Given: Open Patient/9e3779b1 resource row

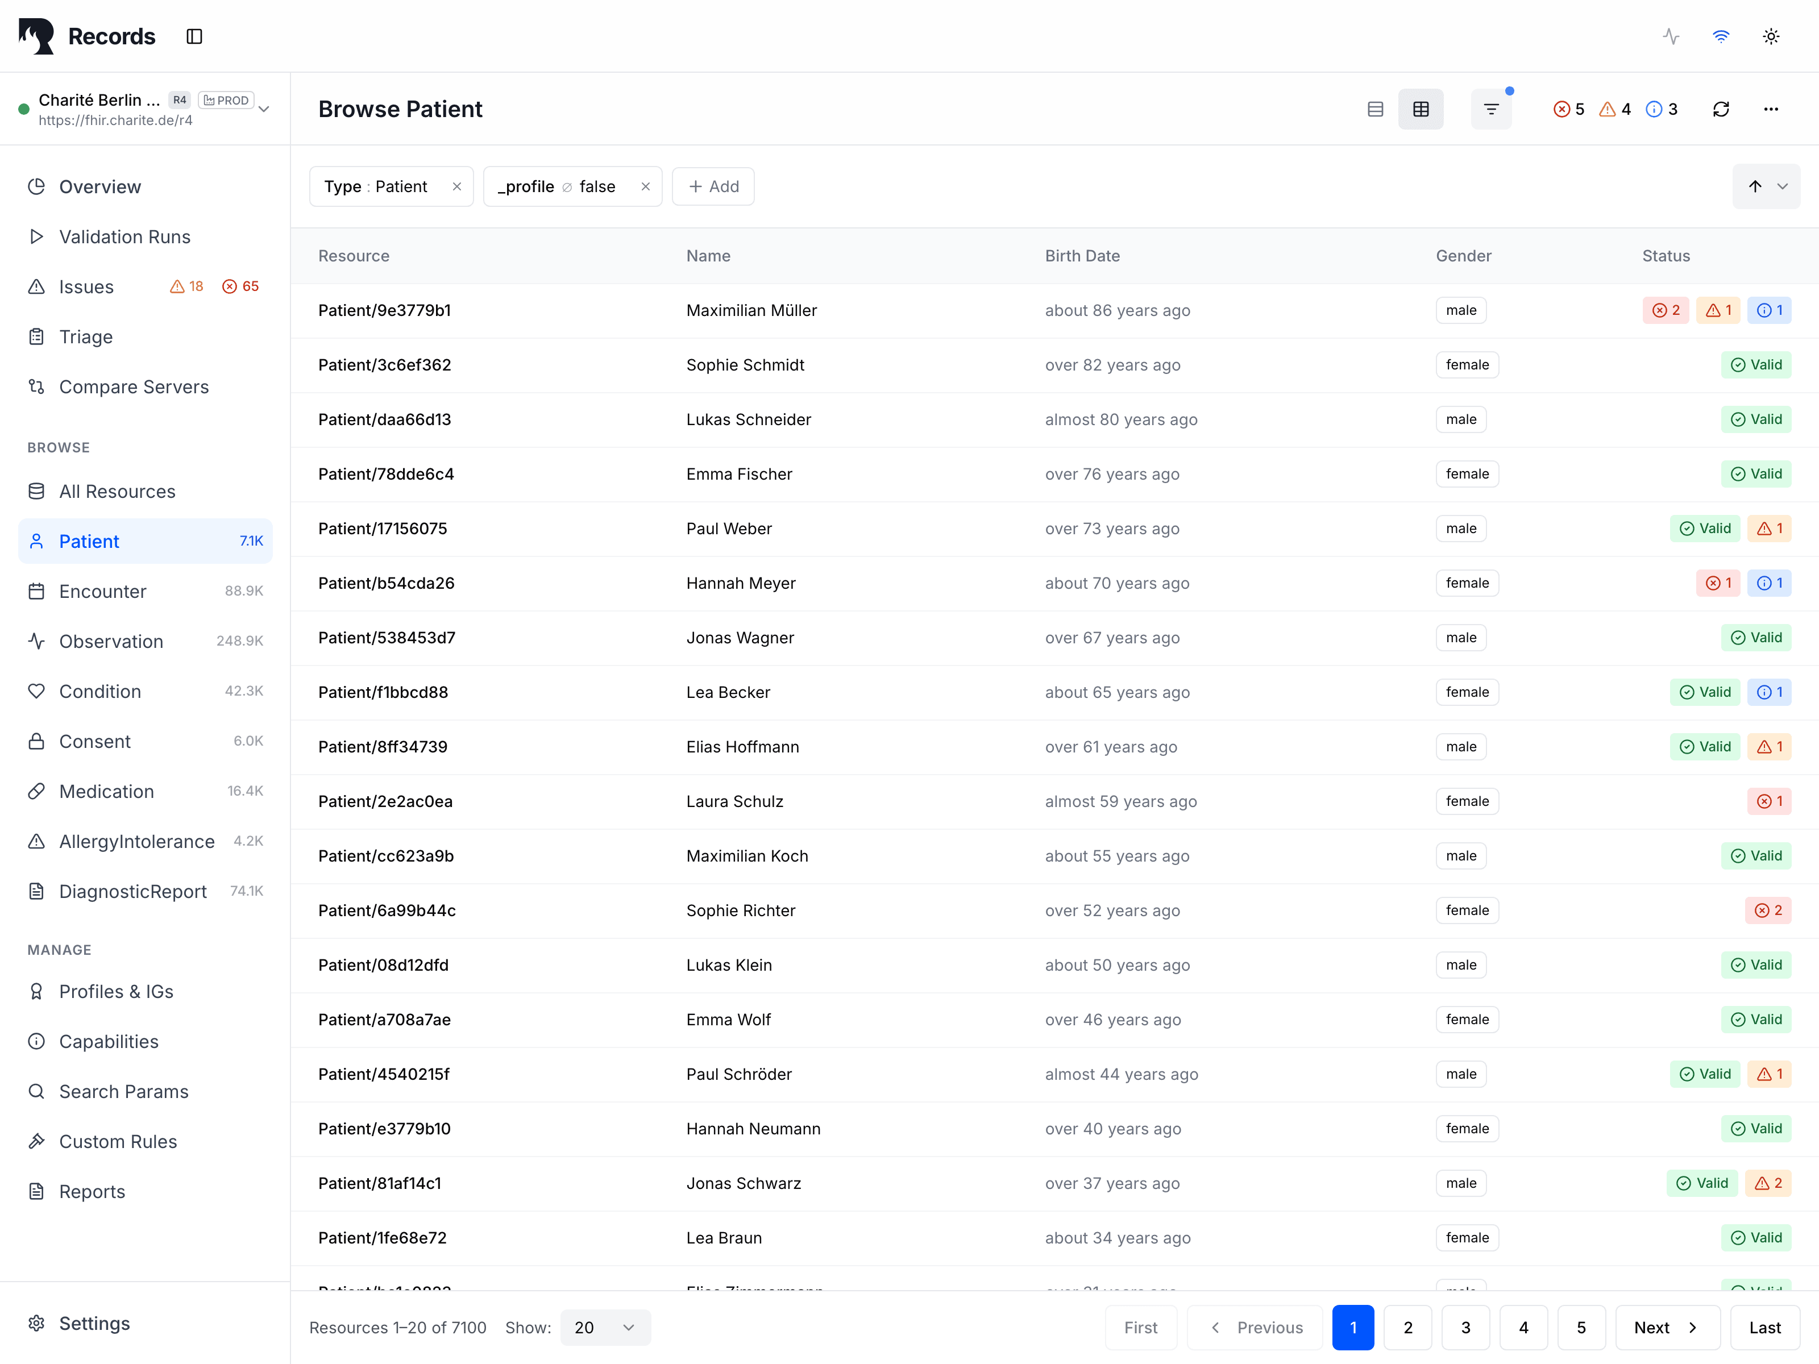Looking at the screenshot, I should 385,311.
